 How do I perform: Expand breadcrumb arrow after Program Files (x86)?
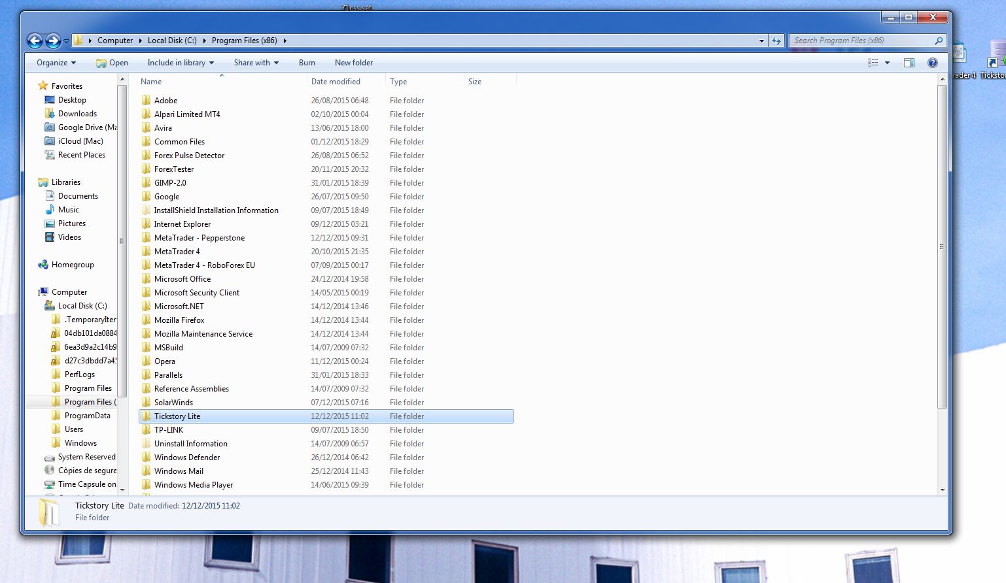tap(285, 41)
